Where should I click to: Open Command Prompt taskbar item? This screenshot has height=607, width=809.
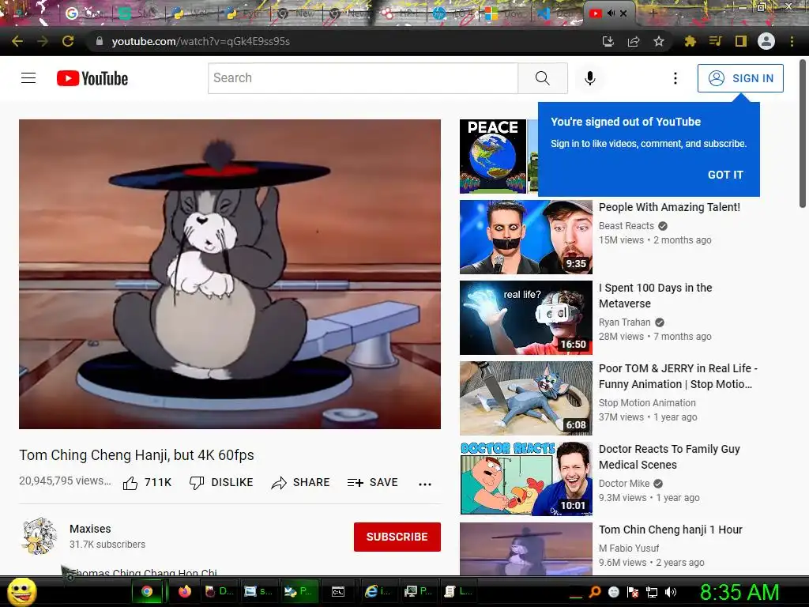tap(338, 591)
